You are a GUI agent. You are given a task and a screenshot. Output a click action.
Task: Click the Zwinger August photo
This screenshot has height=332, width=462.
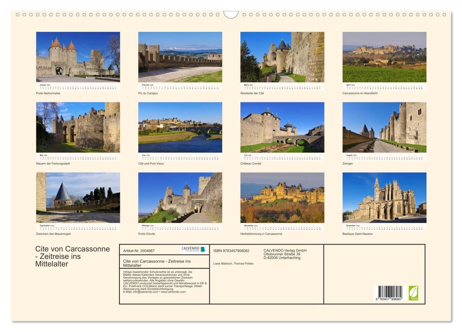384,127
